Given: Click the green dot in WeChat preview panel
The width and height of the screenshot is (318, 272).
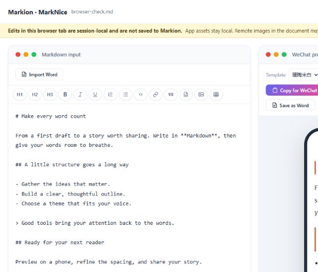Looking at the screenshot, I should coord(284,55).
